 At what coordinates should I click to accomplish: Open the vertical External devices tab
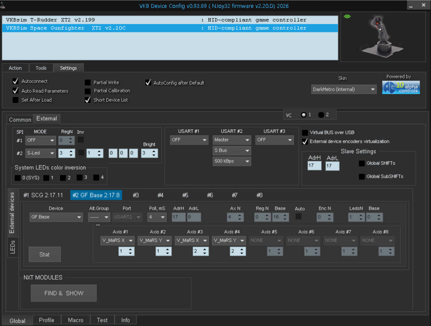[x=12, y=213]
